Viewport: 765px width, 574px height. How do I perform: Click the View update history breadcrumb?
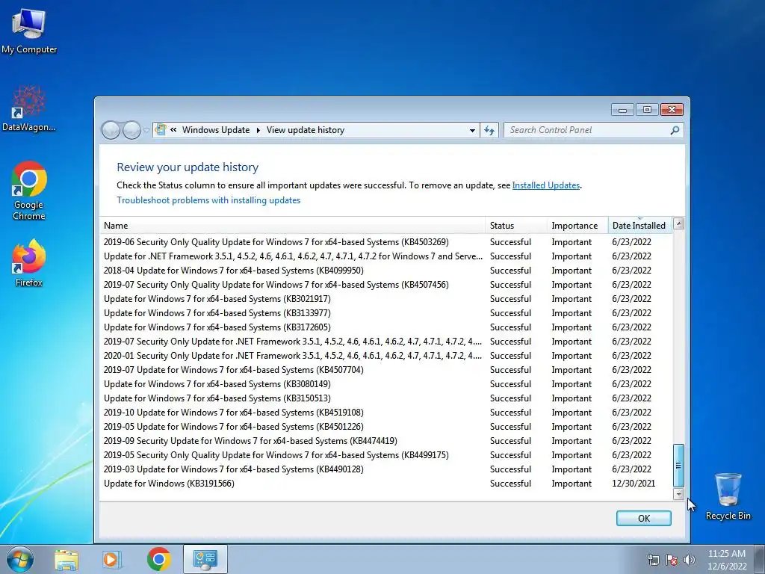coord(306,130)
